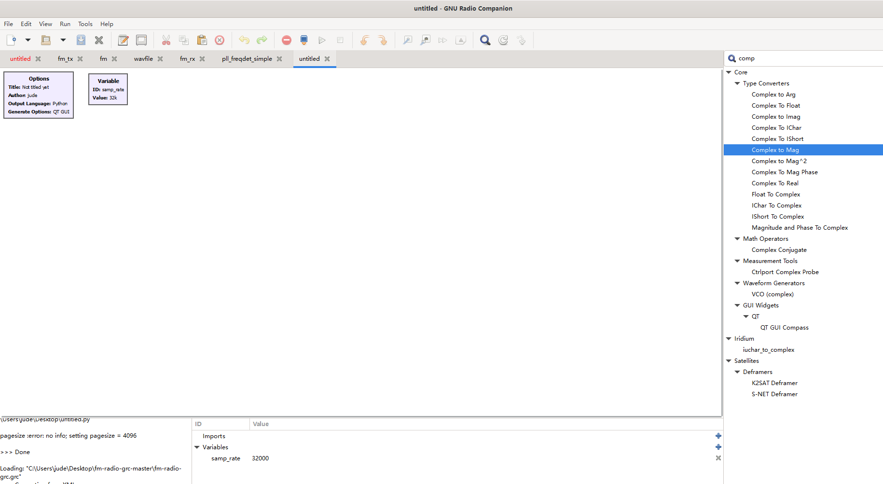Image resolution: width=883 pixels, height=484 pixels.
Task: Open an existing flow graph file
Action: tap(46, 40)
